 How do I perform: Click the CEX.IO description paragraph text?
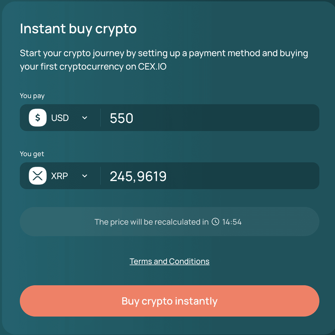pos(164,60)
